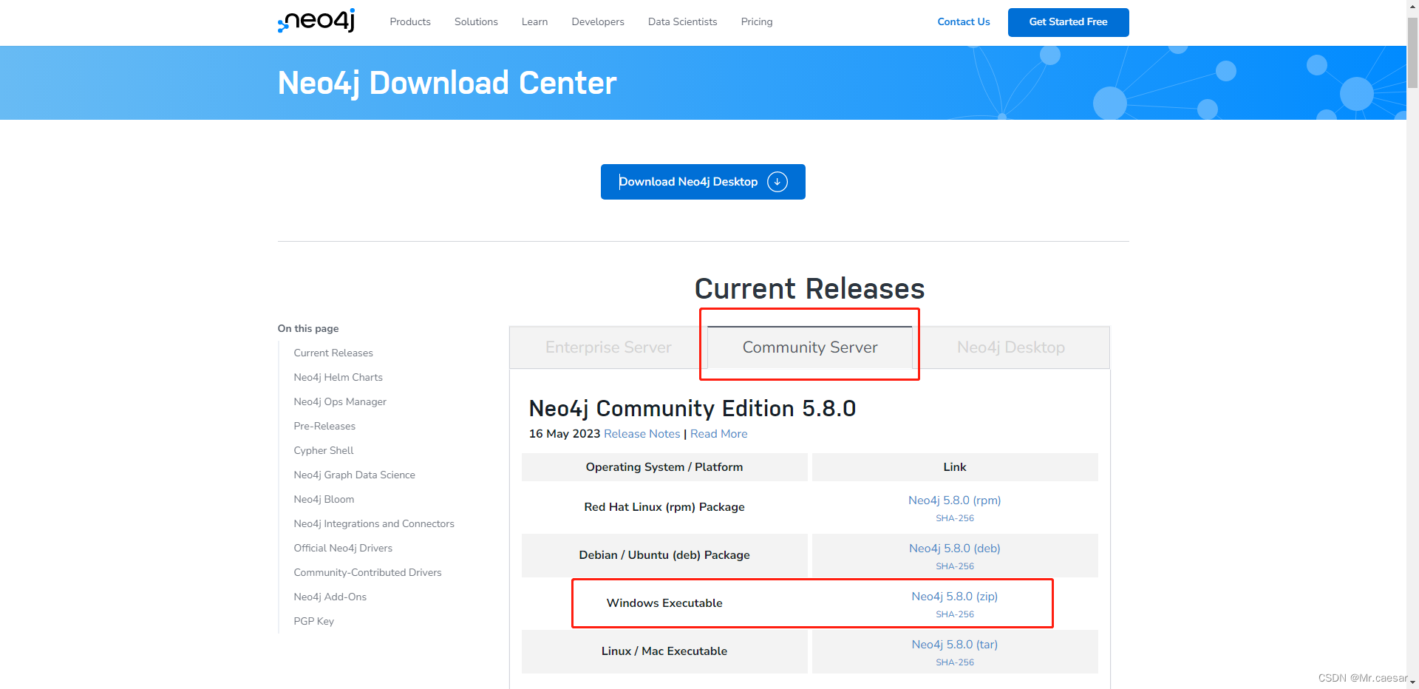Click the 'Link' column header
Screen dimensions: 1419x689
(955, 467)
